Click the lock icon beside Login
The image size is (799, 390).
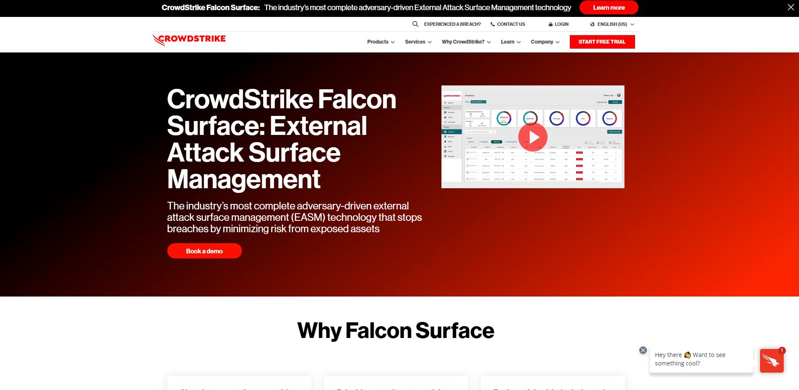coord(550,25)
